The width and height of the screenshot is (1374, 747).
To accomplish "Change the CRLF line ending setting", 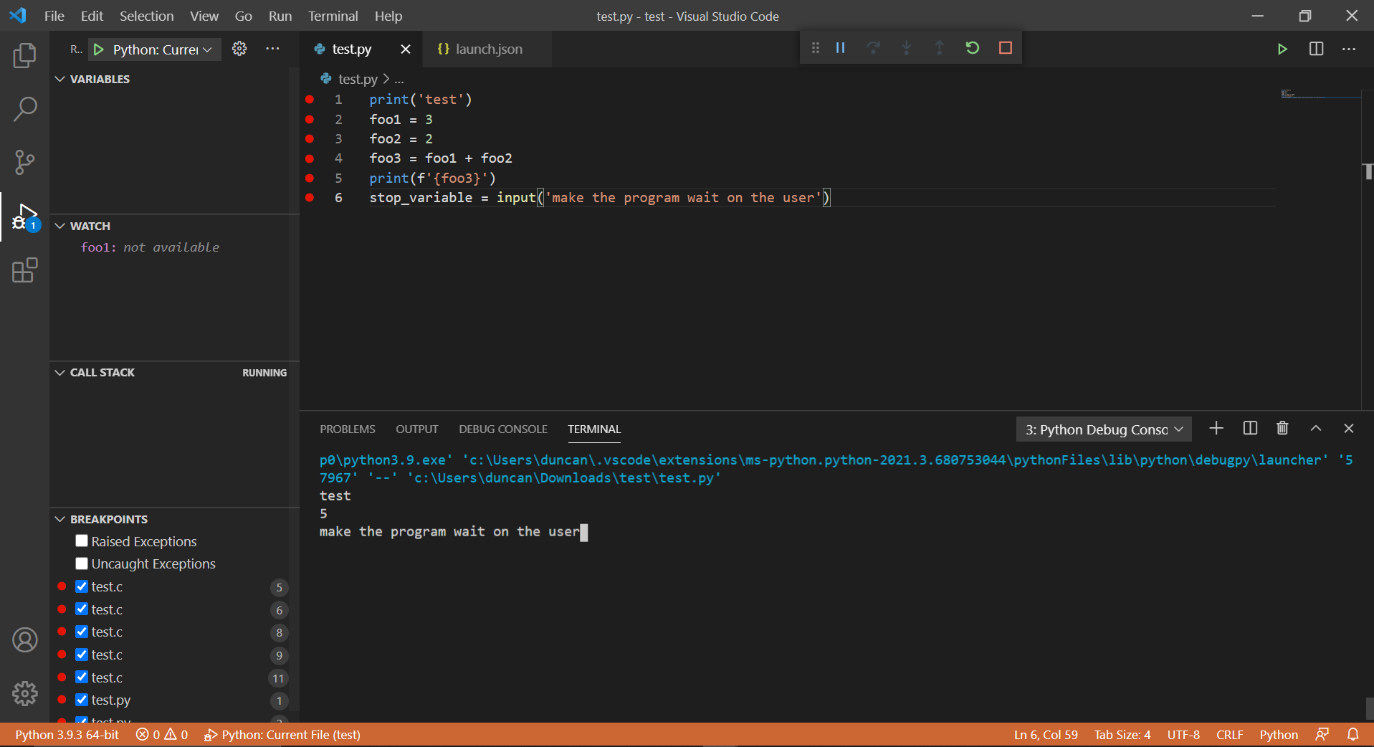I will (x=1229, y=734).
